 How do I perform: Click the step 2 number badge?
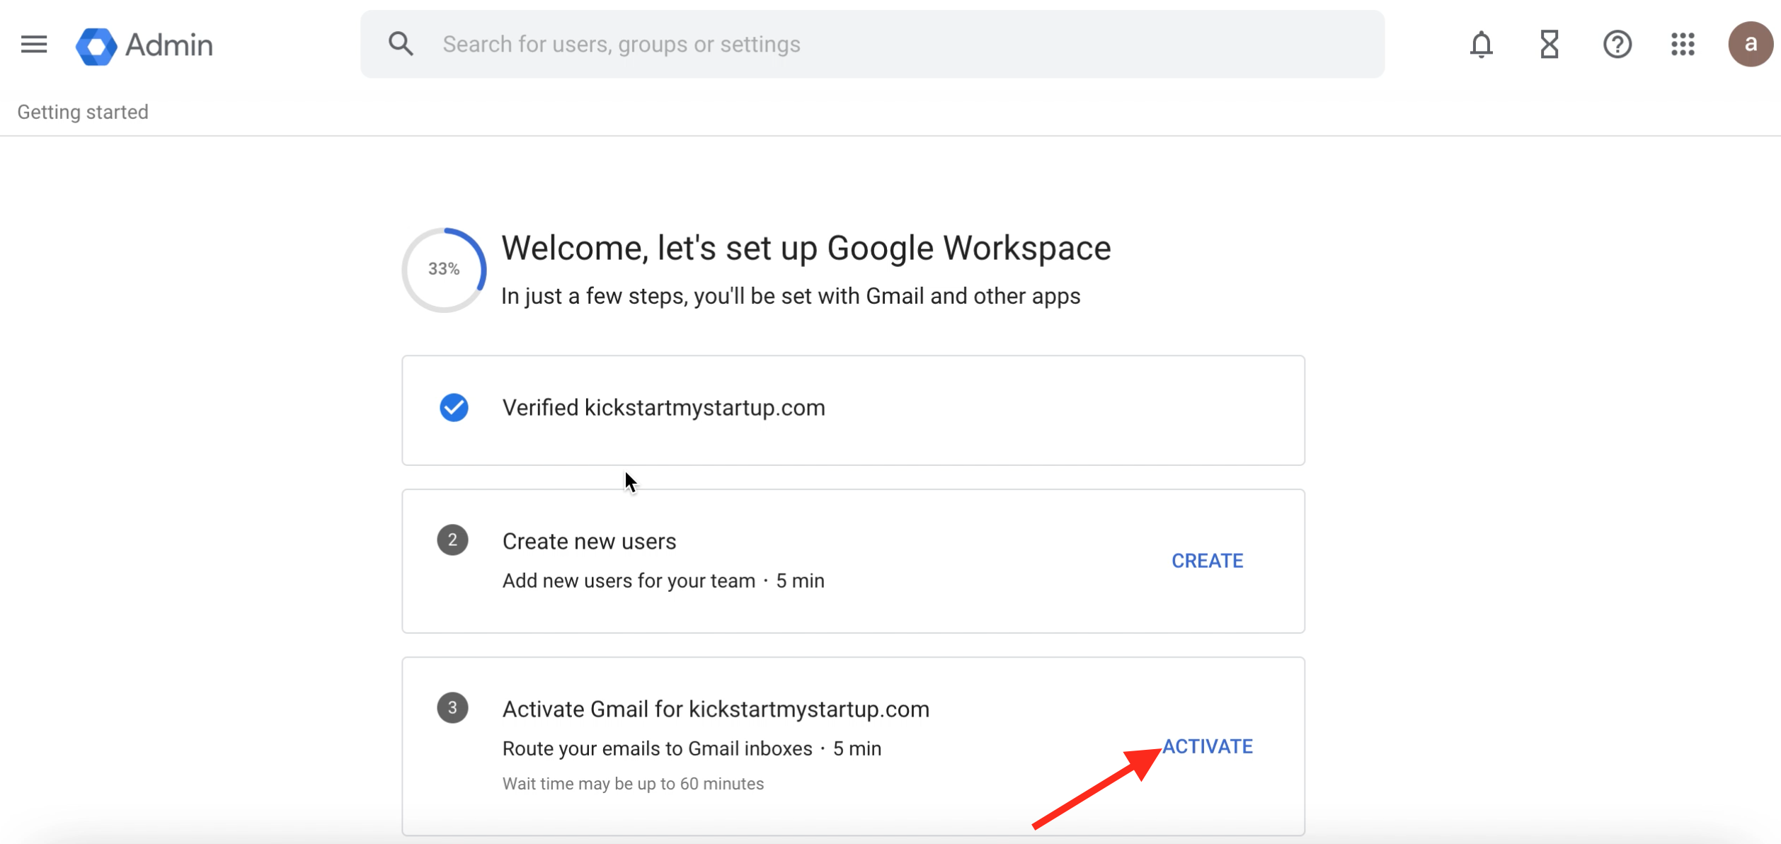[452, 540]
